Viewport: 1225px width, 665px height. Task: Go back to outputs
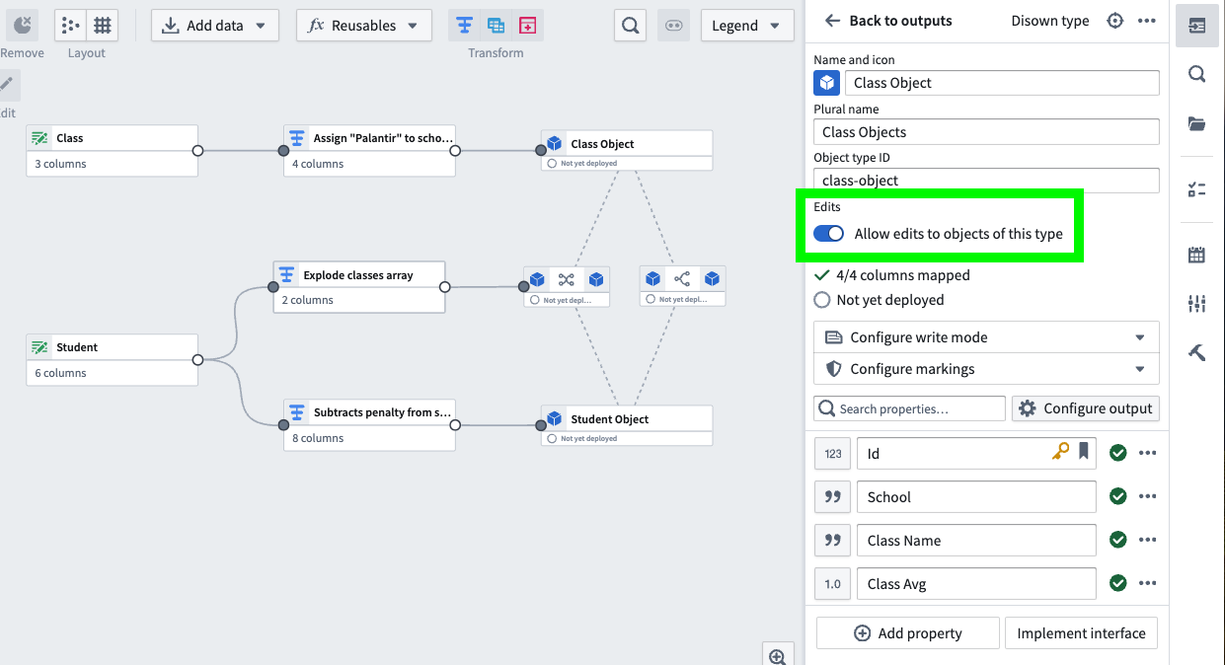click(x=888, y=21)
